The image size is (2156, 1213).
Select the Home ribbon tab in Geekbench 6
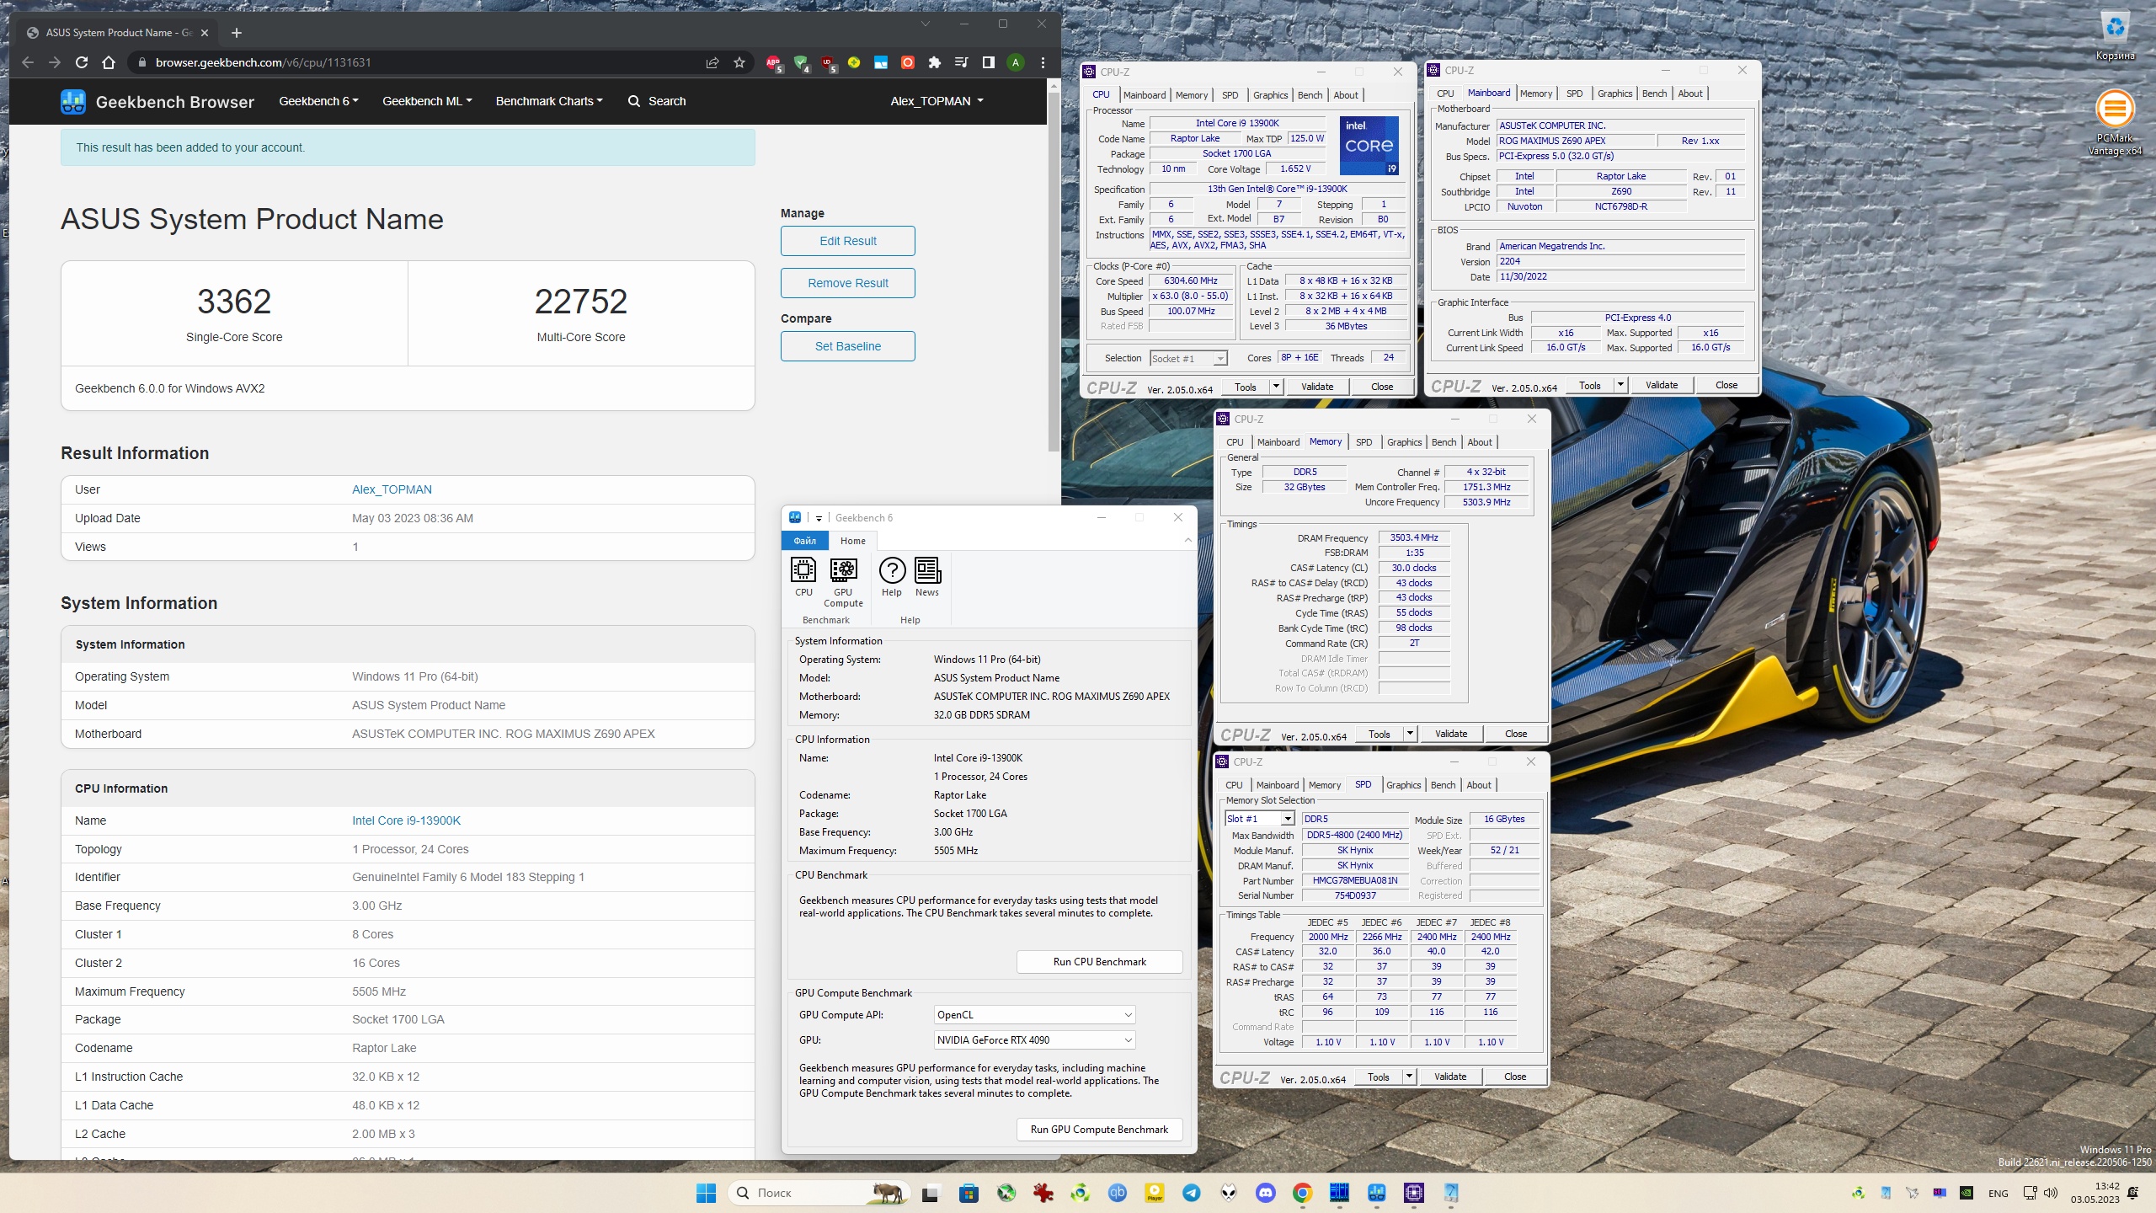852,541
